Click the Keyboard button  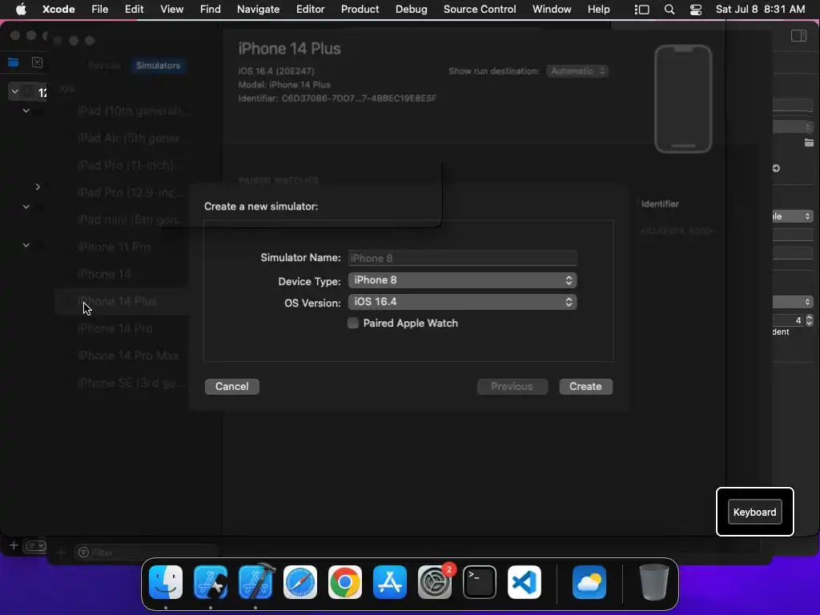click(x=754, y=512)
